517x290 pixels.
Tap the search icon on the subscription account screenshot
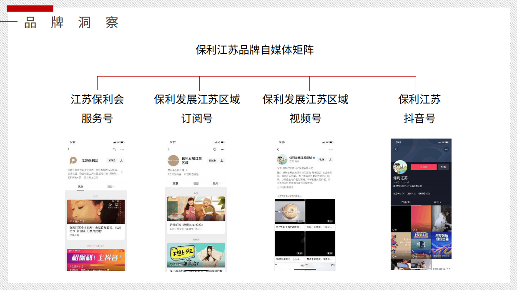(215, 149)
